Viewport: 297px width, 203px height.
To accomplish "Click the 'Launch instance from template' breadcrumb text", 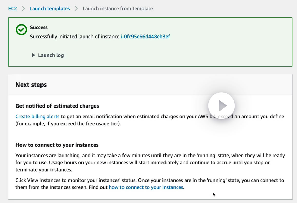I will pyautogui.click(x=118, y=9).
